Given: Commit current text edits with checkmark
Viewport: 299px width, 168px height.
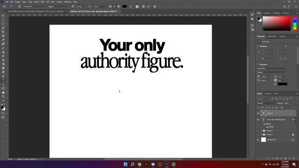Looking at the screenshot, I should click(149, 7).
